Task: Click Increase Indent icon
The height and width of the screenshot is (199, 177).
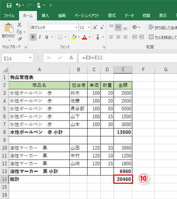Action: (x=142, y=37)
